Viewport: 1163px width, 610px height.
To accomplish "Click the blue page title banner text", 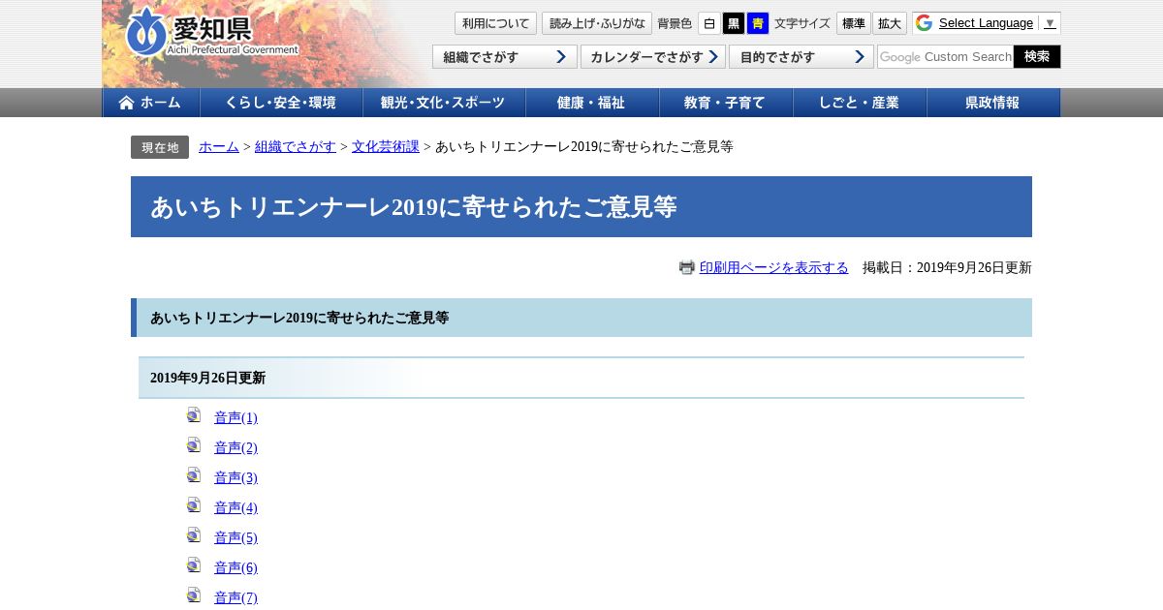I will click(414, 207).
